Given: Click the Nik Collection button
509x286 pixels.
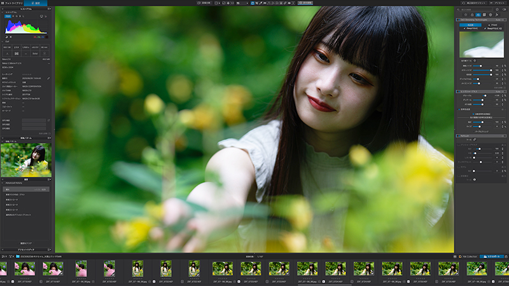Looking at the screenshot, I should (x=468, y=257).
